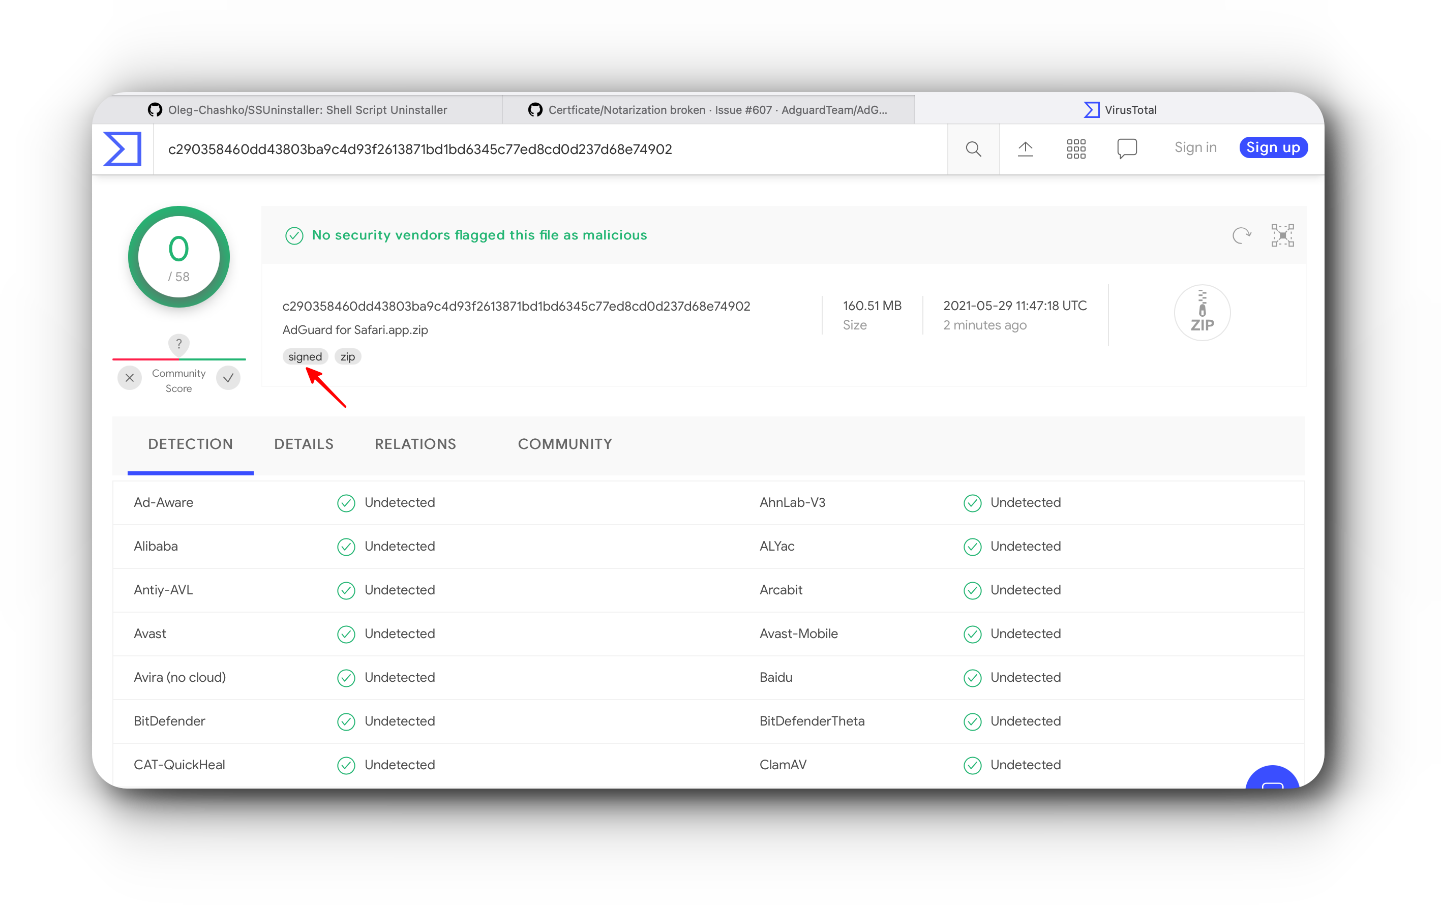Click the green check next to Ad-Aware
The image size is (1441, 905).
pos(346,503)
